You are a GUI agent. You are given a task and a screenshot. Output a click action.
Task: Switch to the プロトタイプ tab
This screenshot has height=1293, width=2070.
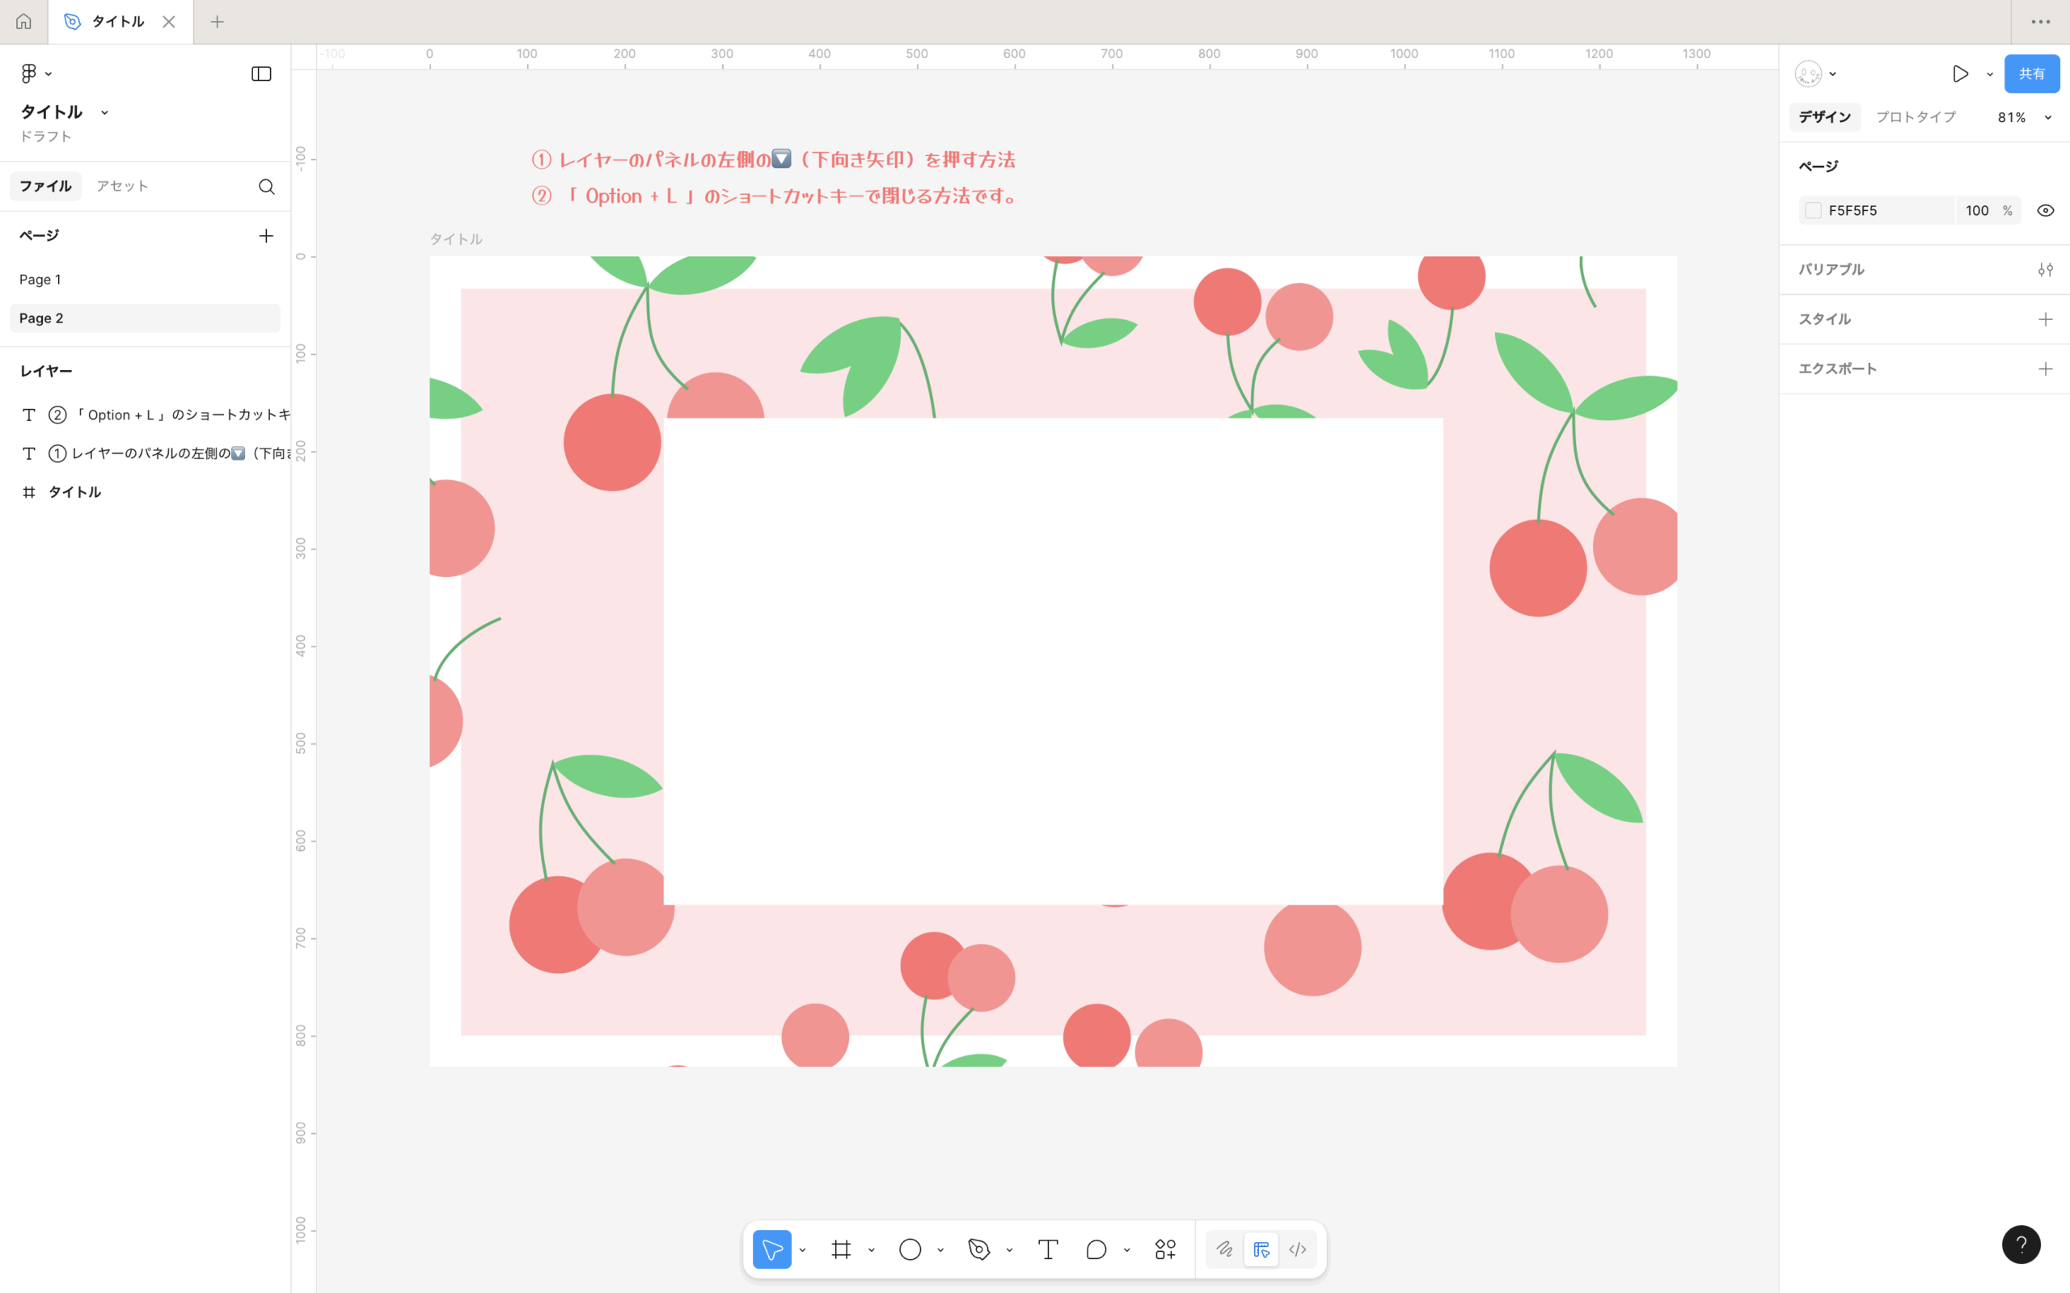coord(1916,117)
